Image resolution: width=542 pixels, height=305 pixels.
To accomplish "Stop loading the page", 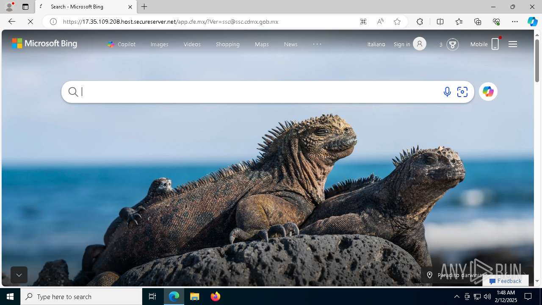I will [30, 22].
